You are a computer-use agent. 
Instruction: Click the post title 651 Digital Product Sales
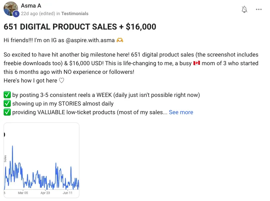click(80, 27)
